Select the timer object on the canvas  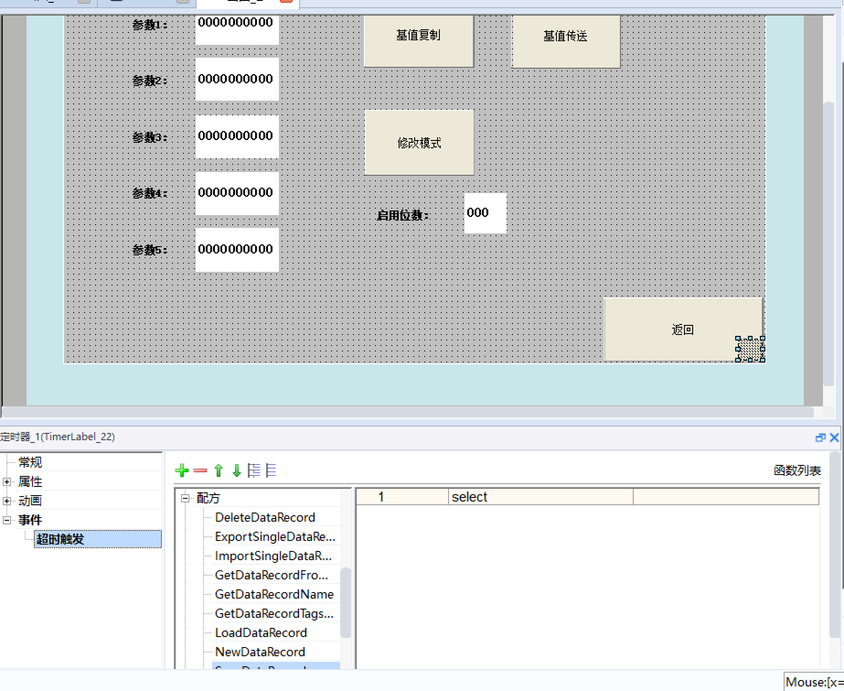pyautogui.click(x=750, y=350)
